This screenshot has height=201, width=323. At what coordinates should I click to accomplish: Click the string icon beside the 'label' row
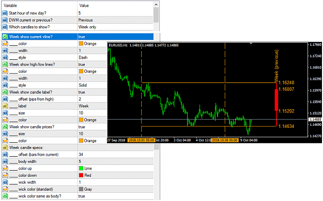click(x=5, y=106)
